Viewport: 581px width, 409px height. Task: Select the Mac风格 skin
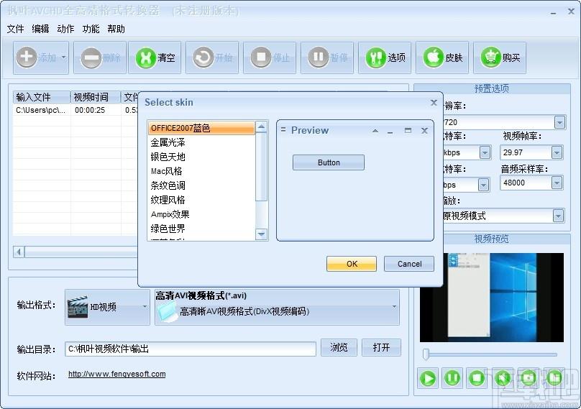click(x=201, y=171)
